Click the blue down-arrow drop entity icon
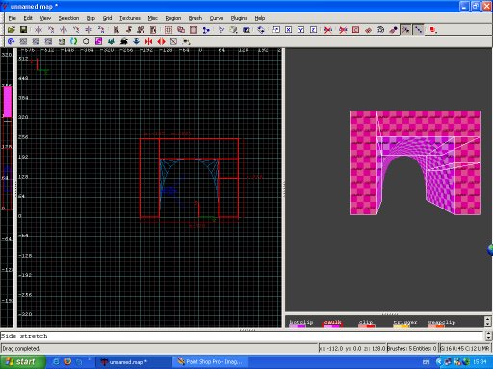 pyautogui.click(x=136, y=41)
